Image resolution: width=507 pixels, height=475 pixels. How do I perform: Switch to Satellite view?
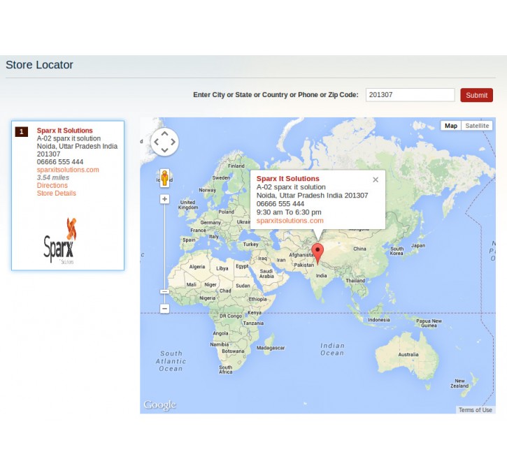tap(477, 126)
